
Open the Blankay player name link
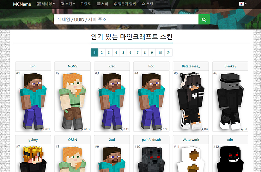coord(230,66)
